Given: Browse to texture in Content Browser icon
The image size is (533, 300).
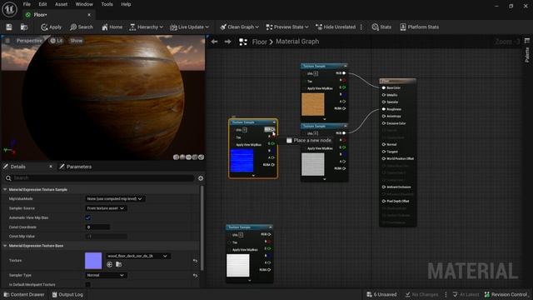Looking at the screenshot, I should (118, 264).
